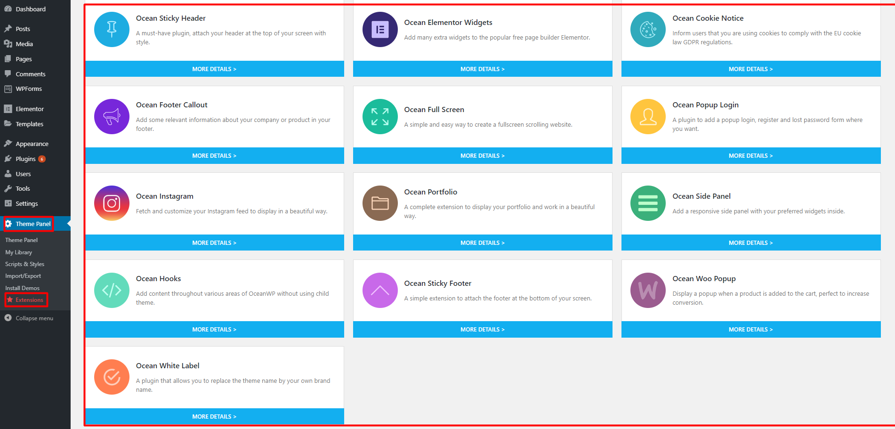Viewport: 895px width, 429px height.
Task: Open the Comments menu item
Action: [x=35, y=74]
